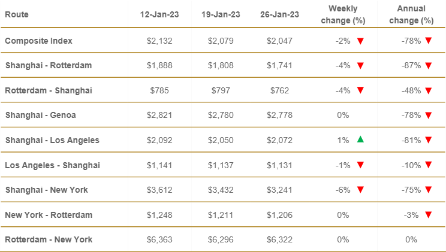
Task: Click the $797 Rotterdam - Shanghai value
Action: pyautogui.click(x=218, y=91)
